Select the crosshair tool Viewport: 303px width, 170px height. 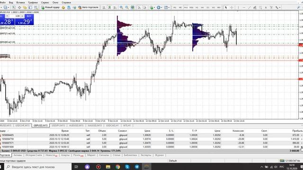coord(232,8)
